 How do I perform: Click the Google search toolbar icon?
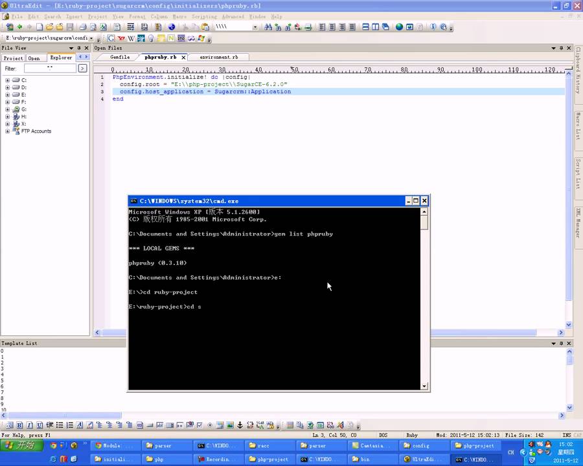[x=111, y=38]
